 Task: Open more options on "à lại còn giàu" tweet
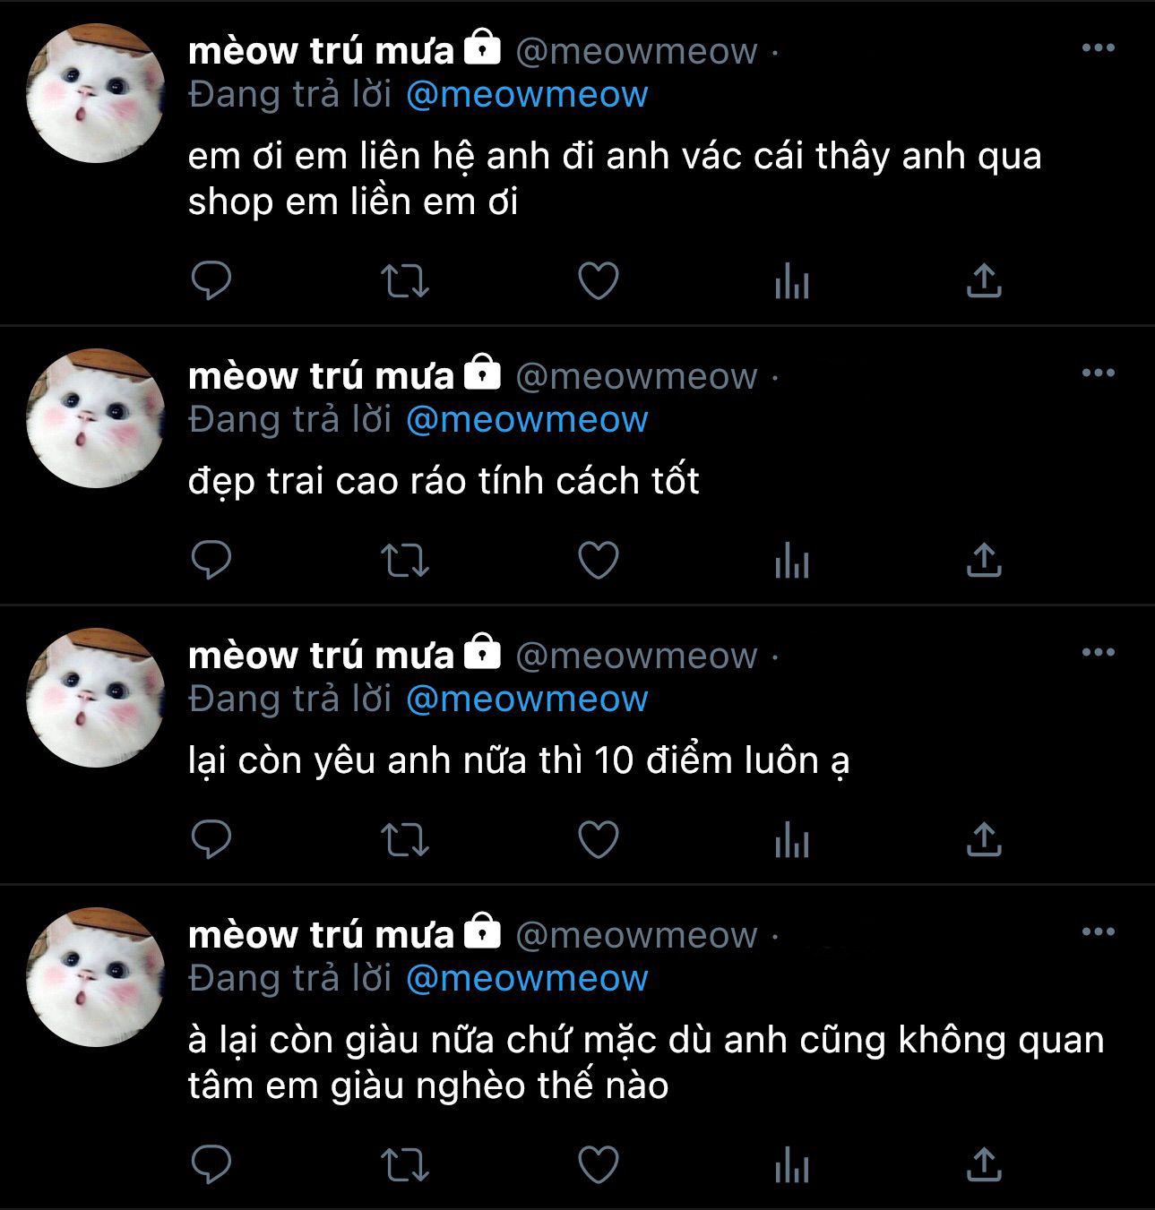coord(1099,932)
